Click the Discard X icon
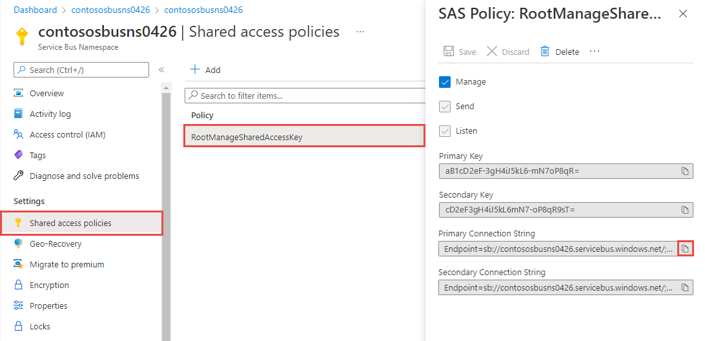705x341 pixels. pos(492,52)
